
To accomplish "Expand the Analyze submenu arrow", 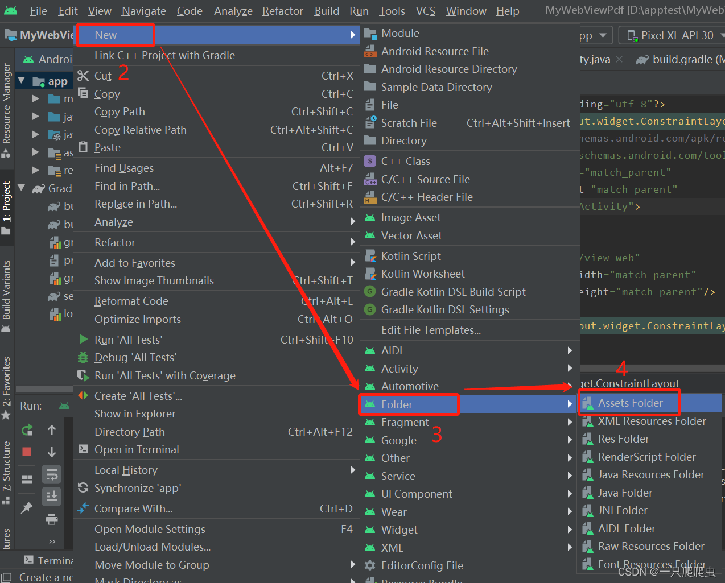I will click(353, 222).
